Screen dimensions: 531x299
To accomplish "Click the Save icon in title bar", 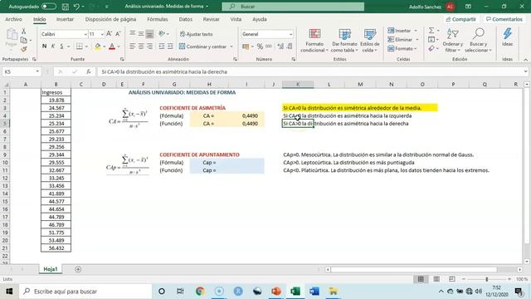I will [x=66, y=7].
